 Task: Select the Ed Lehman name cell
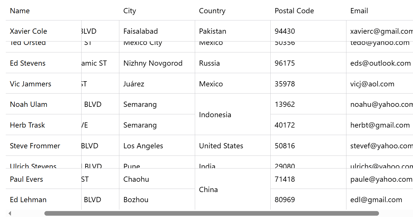[44, 200]
